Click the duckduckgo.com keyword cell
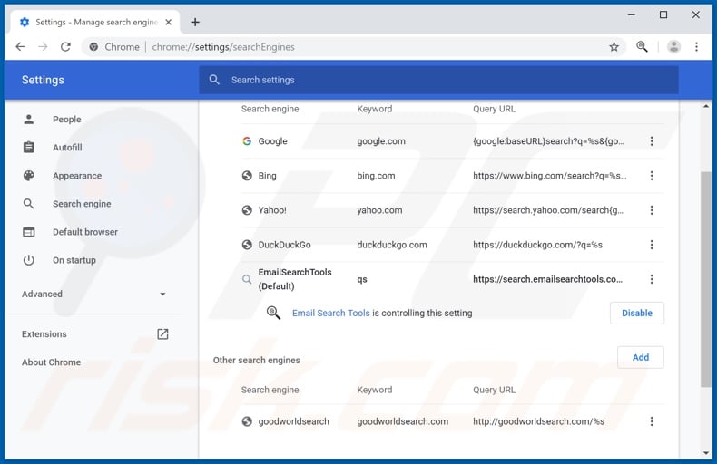 [x=392, y=245]
